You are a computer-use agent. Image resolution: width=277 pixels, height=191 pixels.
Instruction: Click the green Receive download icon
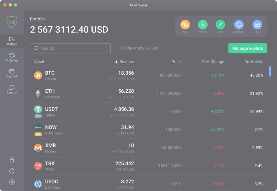(203, 25)
